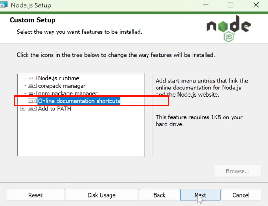Open the npm package manager feature icon

[32, 93]
